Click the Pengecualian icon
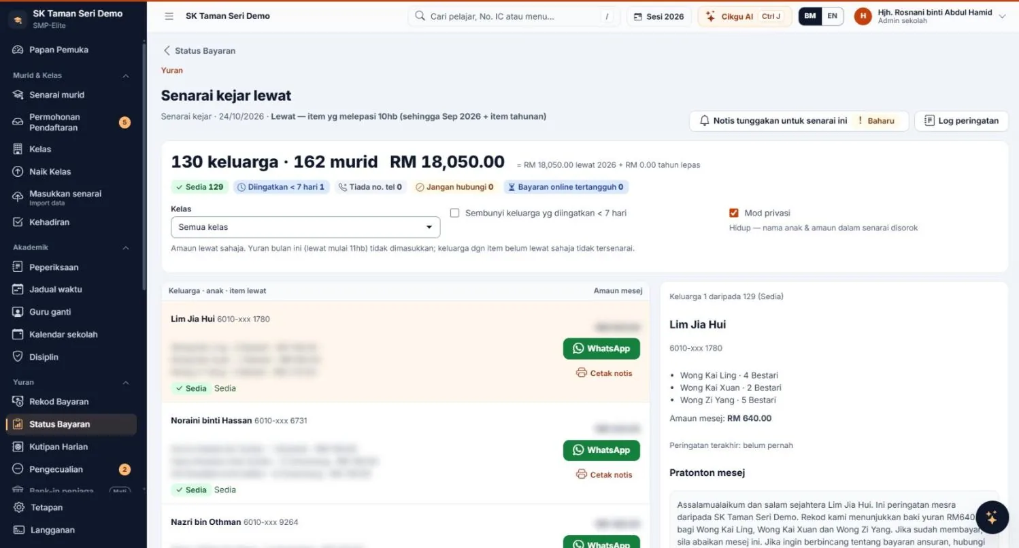Screen dimensions: 1019x548 (x=18, y=469)
